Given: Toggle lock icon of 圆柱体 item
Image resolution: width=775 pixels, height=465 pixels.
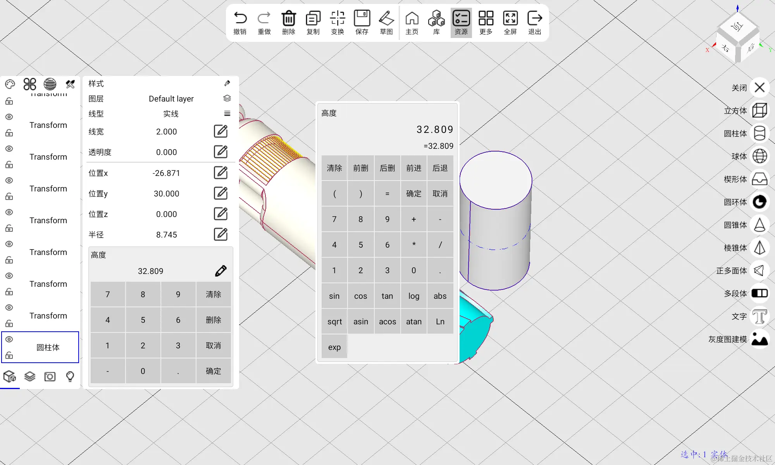Looking at the screenshot, I should point(9,355).
